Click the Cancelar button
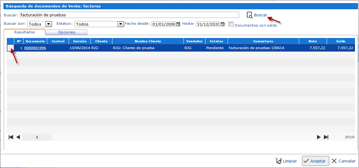 [x=343, y=161]
